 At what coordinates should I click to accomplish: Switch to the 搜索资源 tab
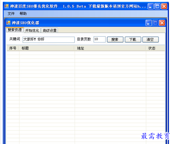15,30
